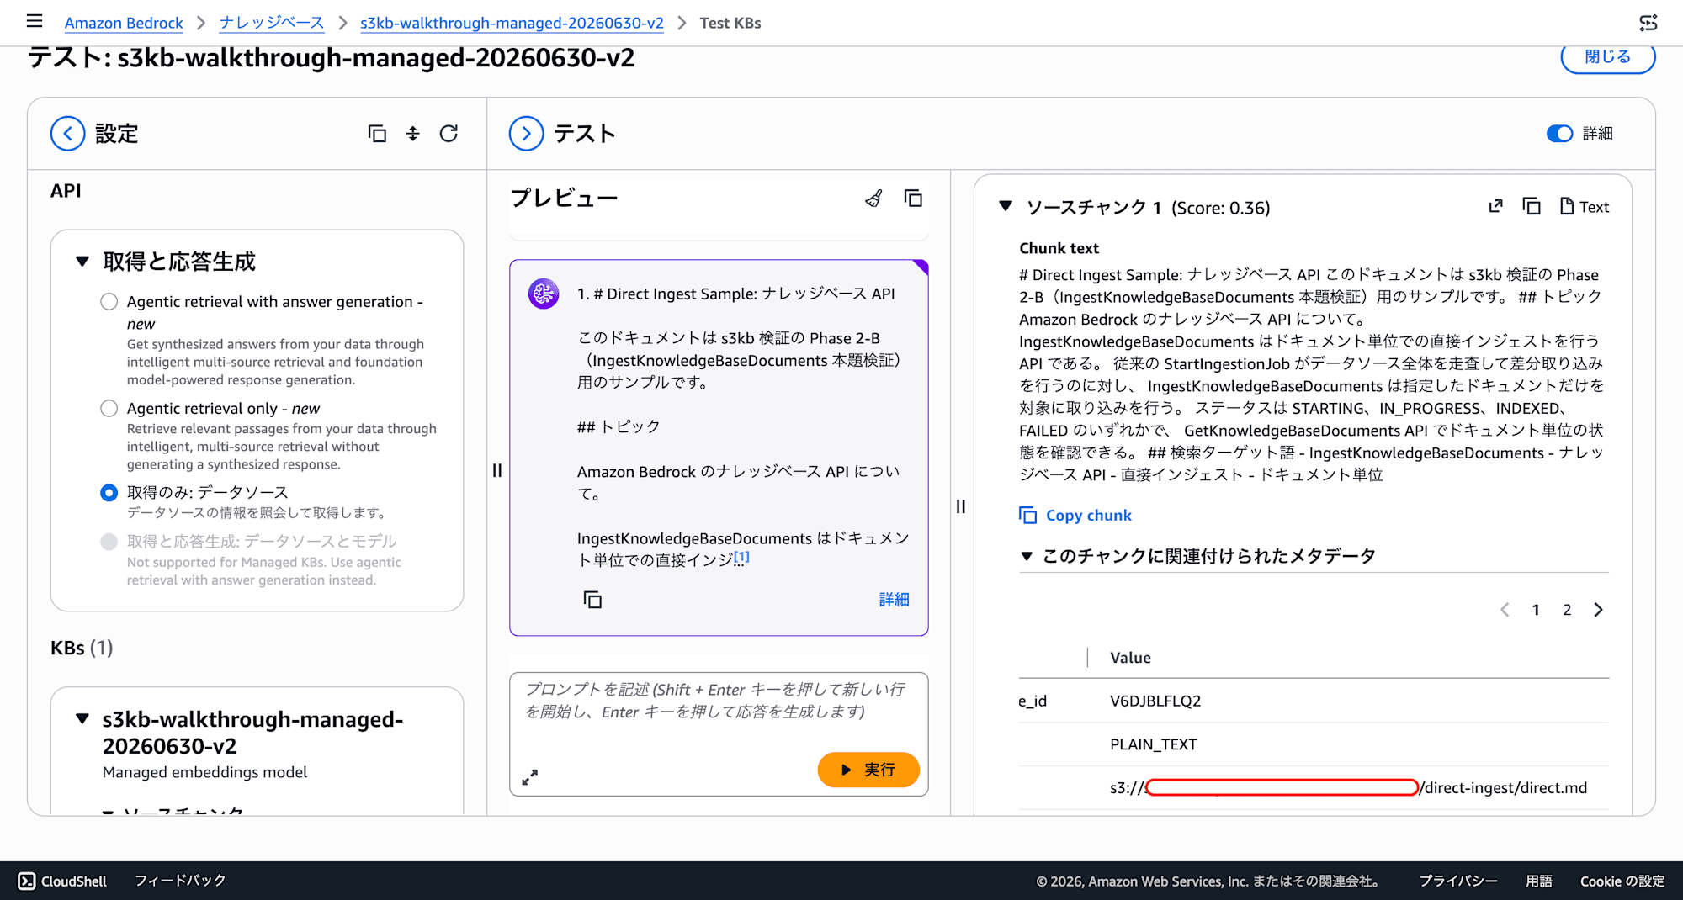1683x900 pixels.
Task: Go to previous metadata page arrow
Action: 1505,610
